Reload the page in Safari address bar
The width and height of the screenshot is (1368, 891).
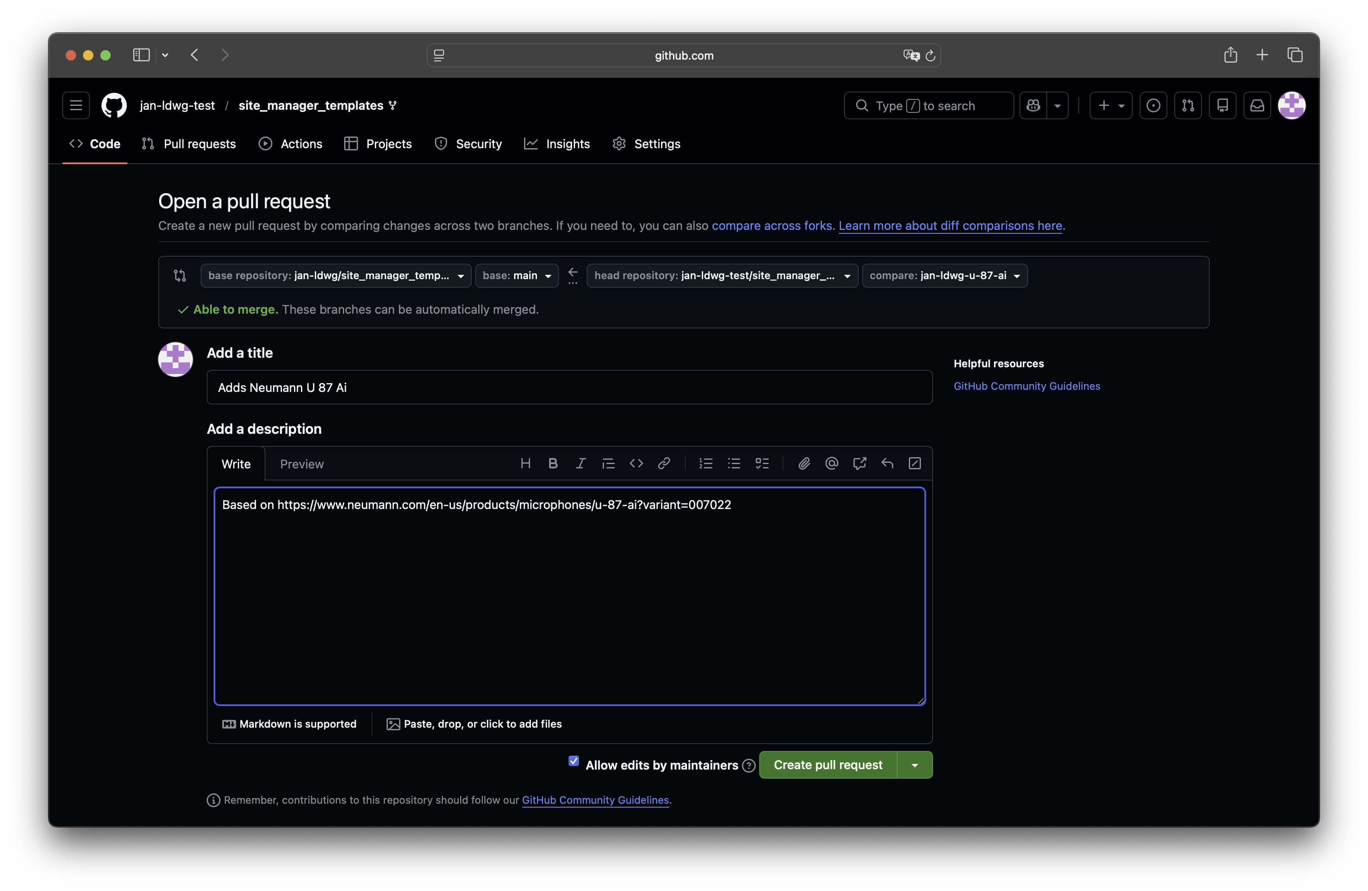(x=930, y=56)
